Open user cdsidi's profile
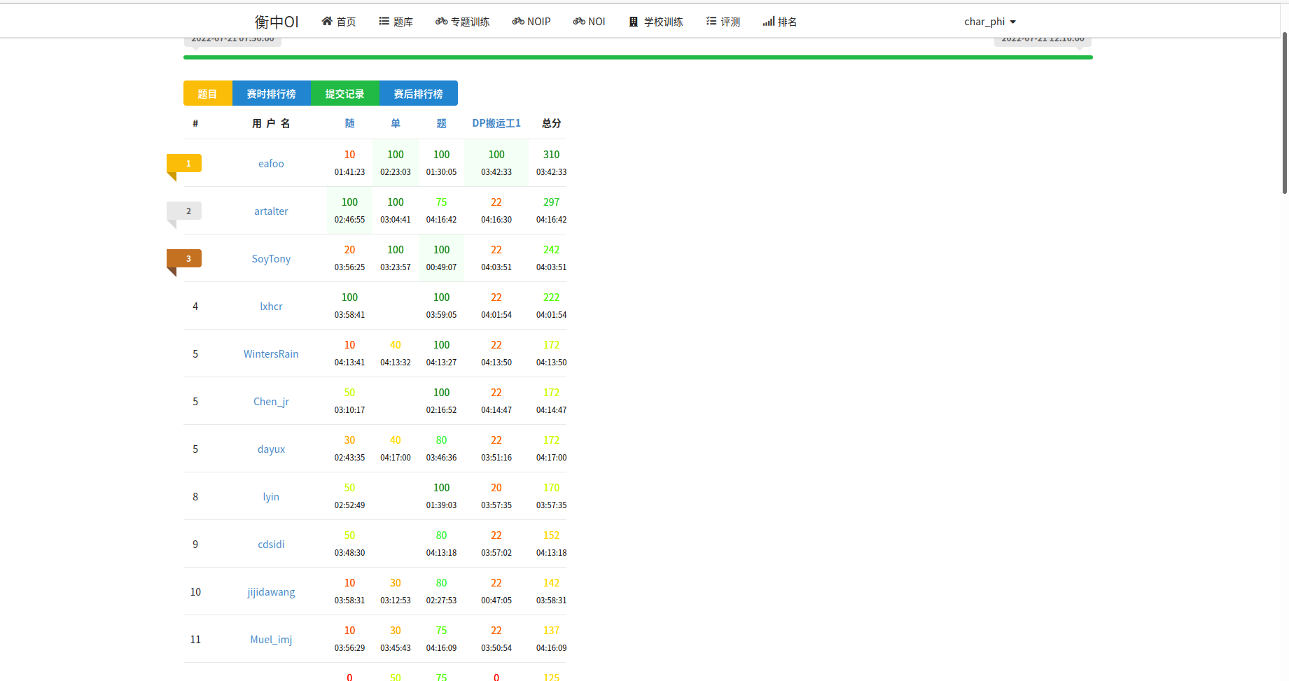 point(271,544)
